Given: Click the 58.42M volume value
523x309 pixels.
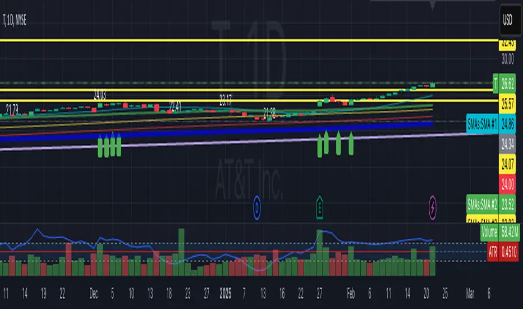Looking at the screenshot, I should click(x=510, y=232).
